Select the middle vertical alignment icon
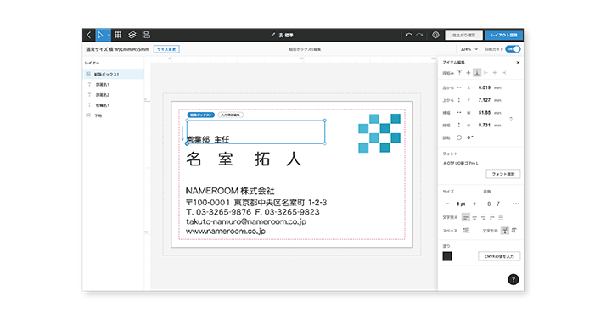 pyautogui.click(x=468, y=73)
